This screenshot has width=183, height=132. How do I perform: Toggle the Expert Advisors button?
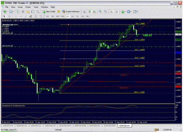click(x=71, y=11)
